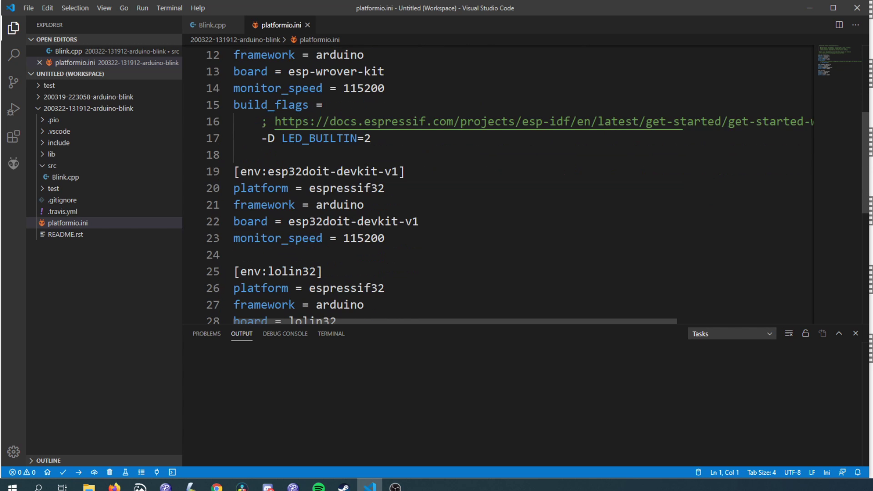This screenshot has height=491, width=873.
Task: Collapse the Untitled (Workspace) section
Action: click(x=105, y=74)
